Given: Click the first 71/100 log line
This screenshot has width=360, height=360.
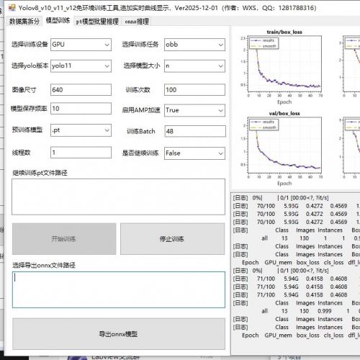Looking at the screenshot, I should (x=296, y=279).
